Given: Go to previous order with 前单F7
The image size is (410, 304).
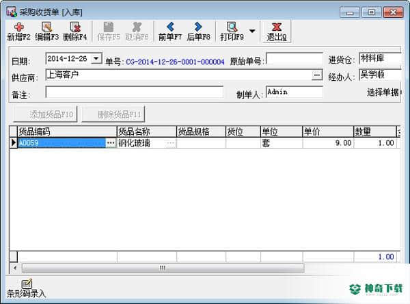Looking at the screenshot, I should [170, 31].
